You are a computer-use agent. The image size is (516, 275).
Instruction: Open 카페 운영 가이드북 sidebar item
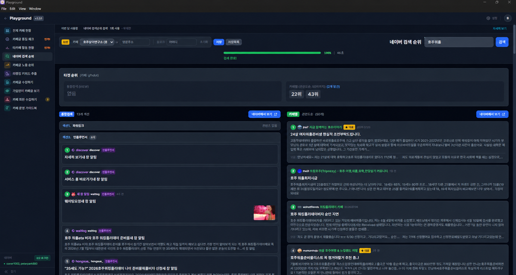pyautogui.click(x=27, y=108)
